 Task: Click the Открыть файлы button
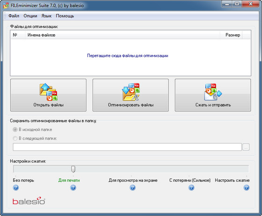48,95
